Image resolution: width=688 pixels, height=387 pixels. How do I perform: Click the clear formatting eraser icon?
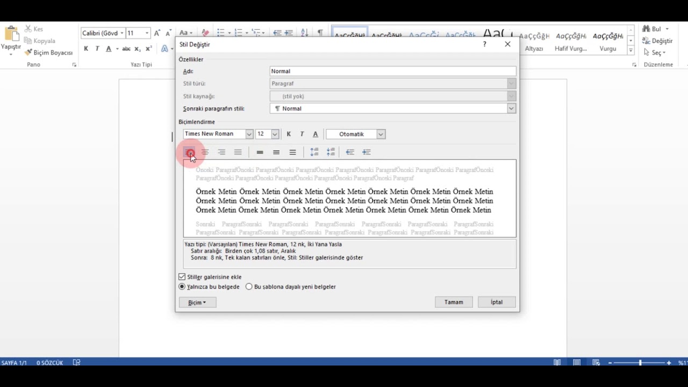[x=205, y=33]
